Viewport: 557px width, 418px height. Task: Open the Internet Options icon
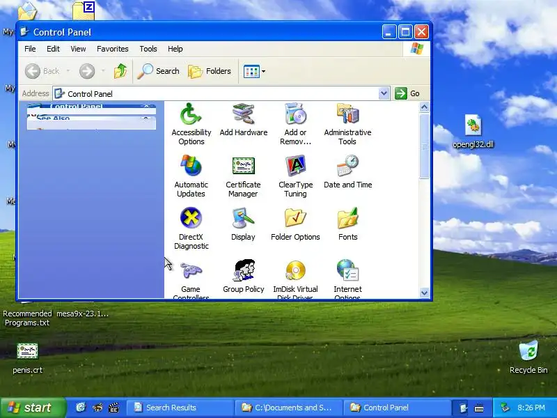pyautogui.click(x=347, y=279)
